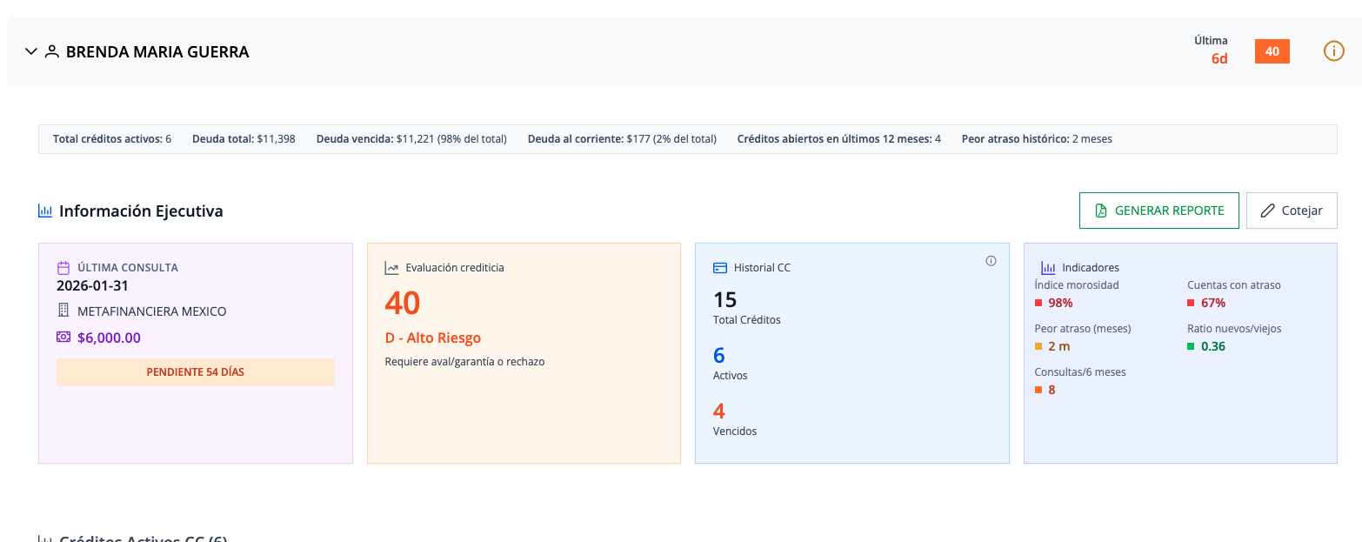This screenshot has height=542, width=1362.
Task: Click Peor atraso histórico: 2 meses
Action: pyautogui.click(x=1037, y=139)
